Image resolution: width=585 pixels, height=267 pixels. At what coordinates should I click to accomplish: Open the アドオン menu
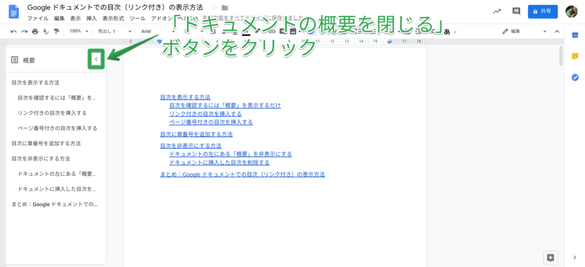[x=162, y=18]
